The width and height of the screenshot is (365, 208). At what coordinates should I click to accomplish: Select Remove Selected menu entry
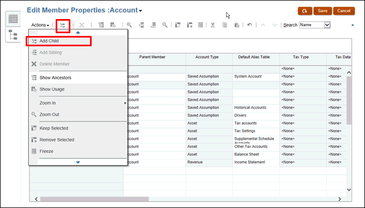point(79,140)
